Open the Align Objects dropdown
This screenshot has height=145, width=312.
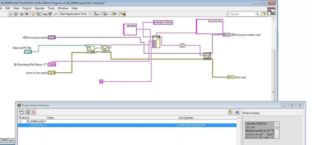click(97, 14)
